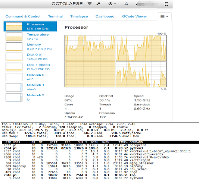Click the Network 0 mini graph thumbnail
199x186 pixels.
14,77
